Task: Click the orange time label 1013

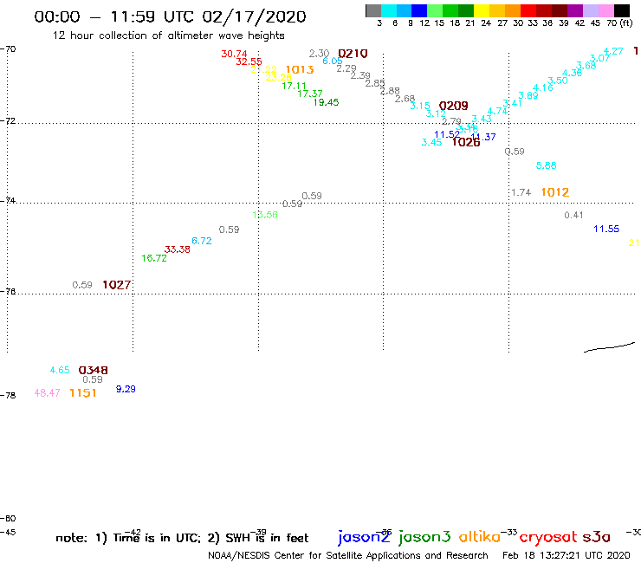Action: pyautogui.click(x=300, y=70)
